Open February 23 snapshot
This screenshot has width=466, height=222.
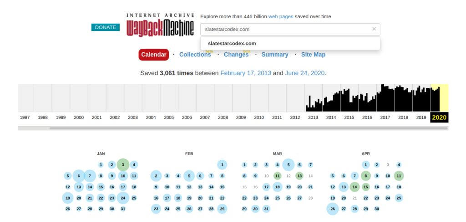tap(156, 209)
